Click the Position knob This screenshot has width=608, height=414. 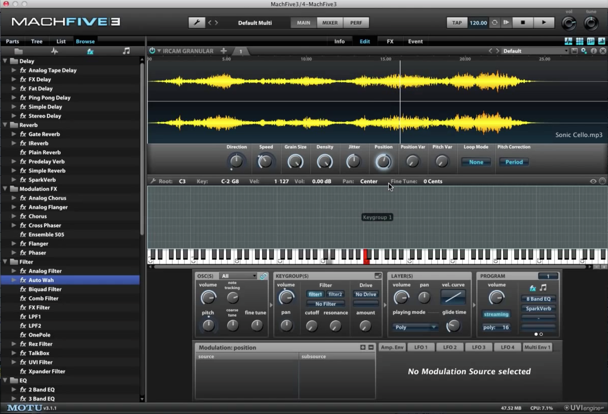[x=384, y=162]
